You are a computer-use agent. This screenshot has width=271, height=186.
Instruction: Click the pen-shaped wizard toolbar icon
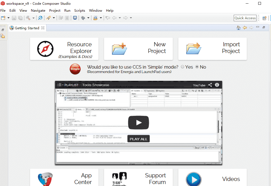pos(49,18)
